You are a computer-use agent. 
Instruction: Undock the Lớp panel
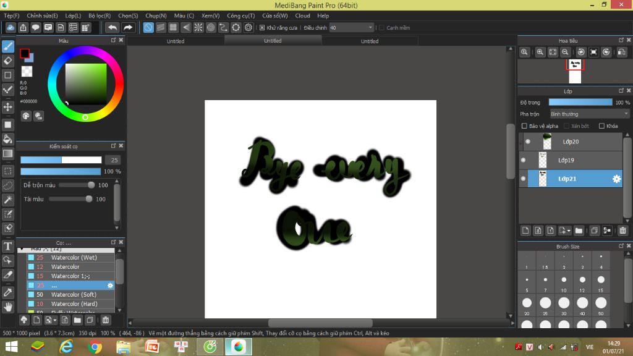(x=621, y=90)
